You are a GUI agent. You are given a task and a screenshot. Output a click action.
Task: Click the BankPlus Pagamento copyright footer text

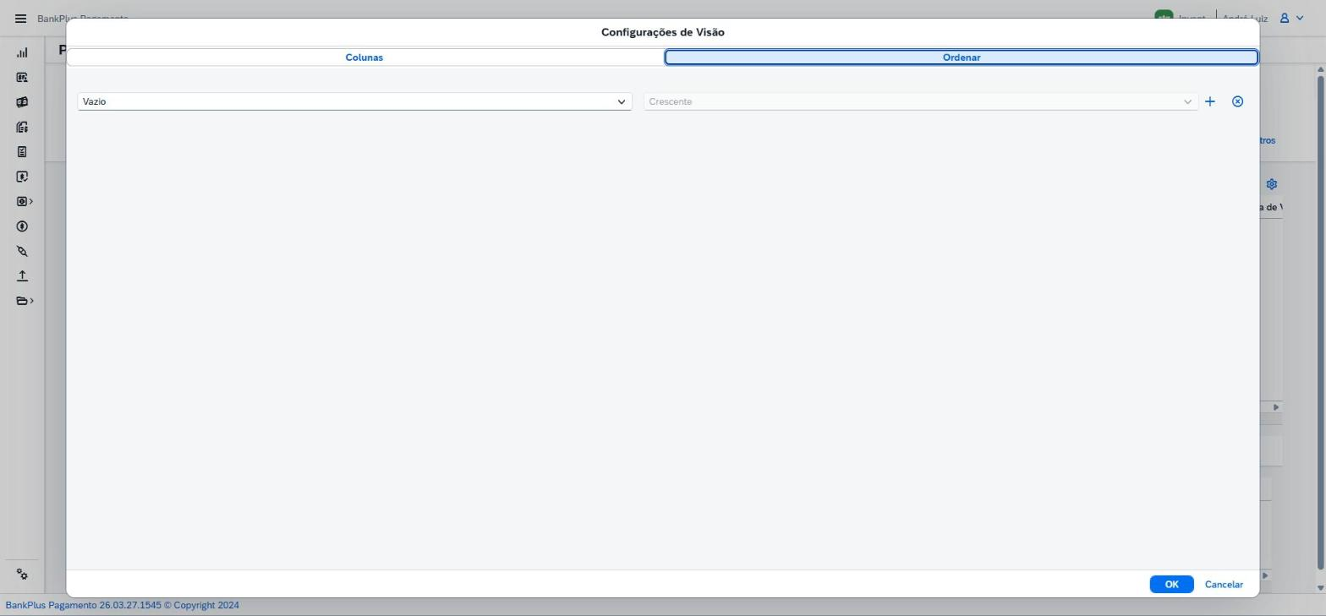pos(123,605)
